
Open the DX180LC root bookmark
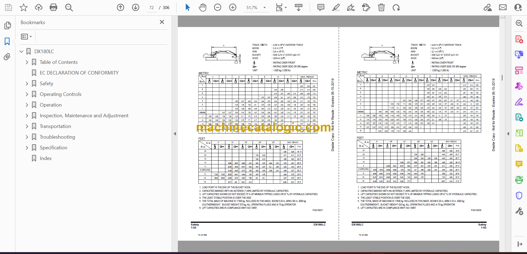point(44,52)
